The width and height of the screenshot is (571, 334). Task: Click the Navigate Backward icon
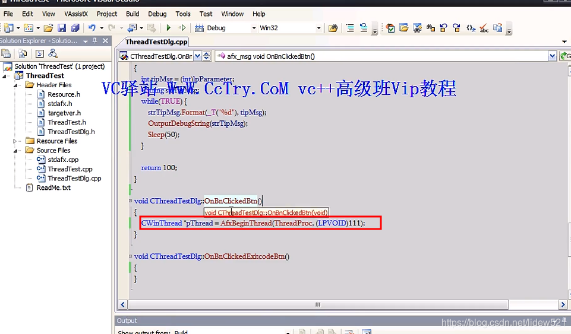pos(132,28)
